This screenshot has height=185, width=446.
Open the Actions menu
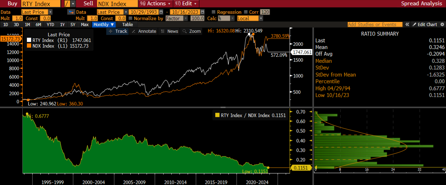point(155,4)
